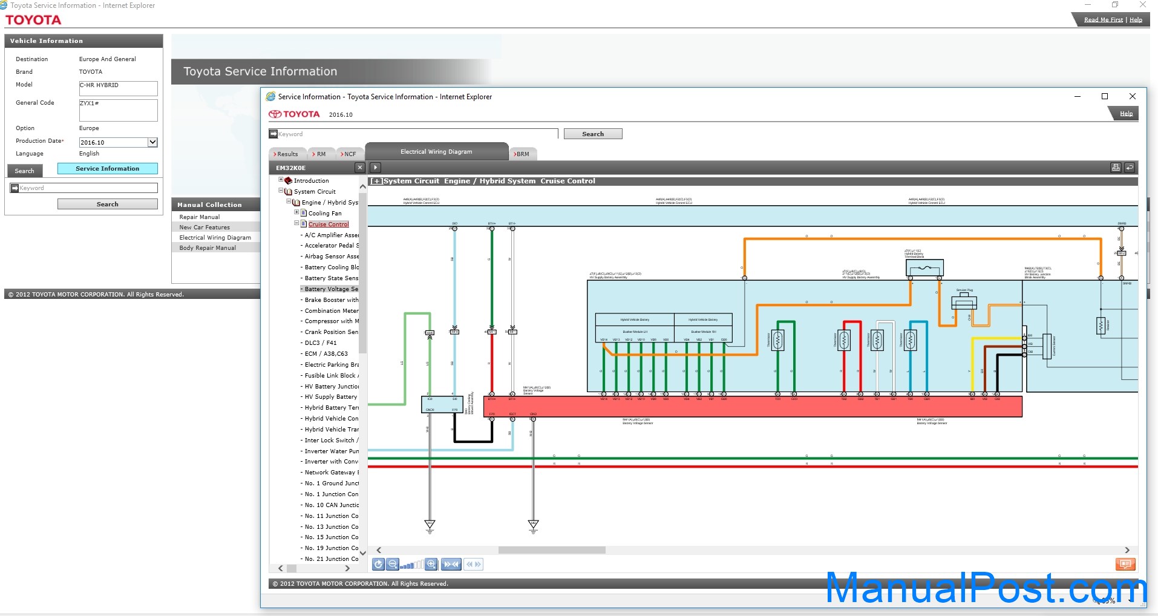This screenshot has width=1158, height=616.
Task: Zoom in on the wiring diagram
Action: [431, 565]
